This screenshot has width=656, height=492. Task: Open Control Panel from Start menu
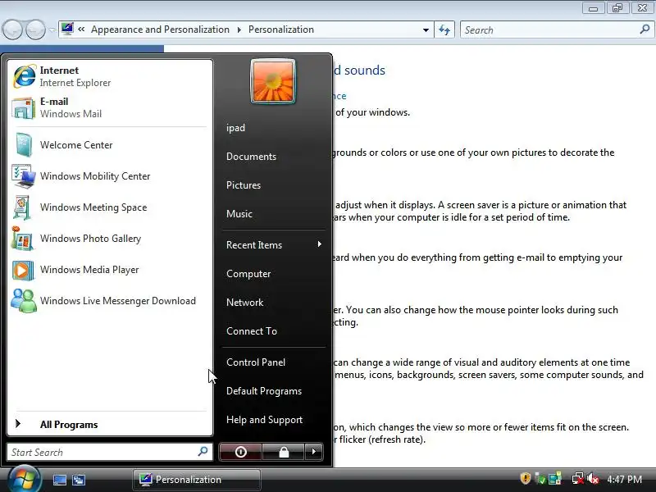point(256,362)
